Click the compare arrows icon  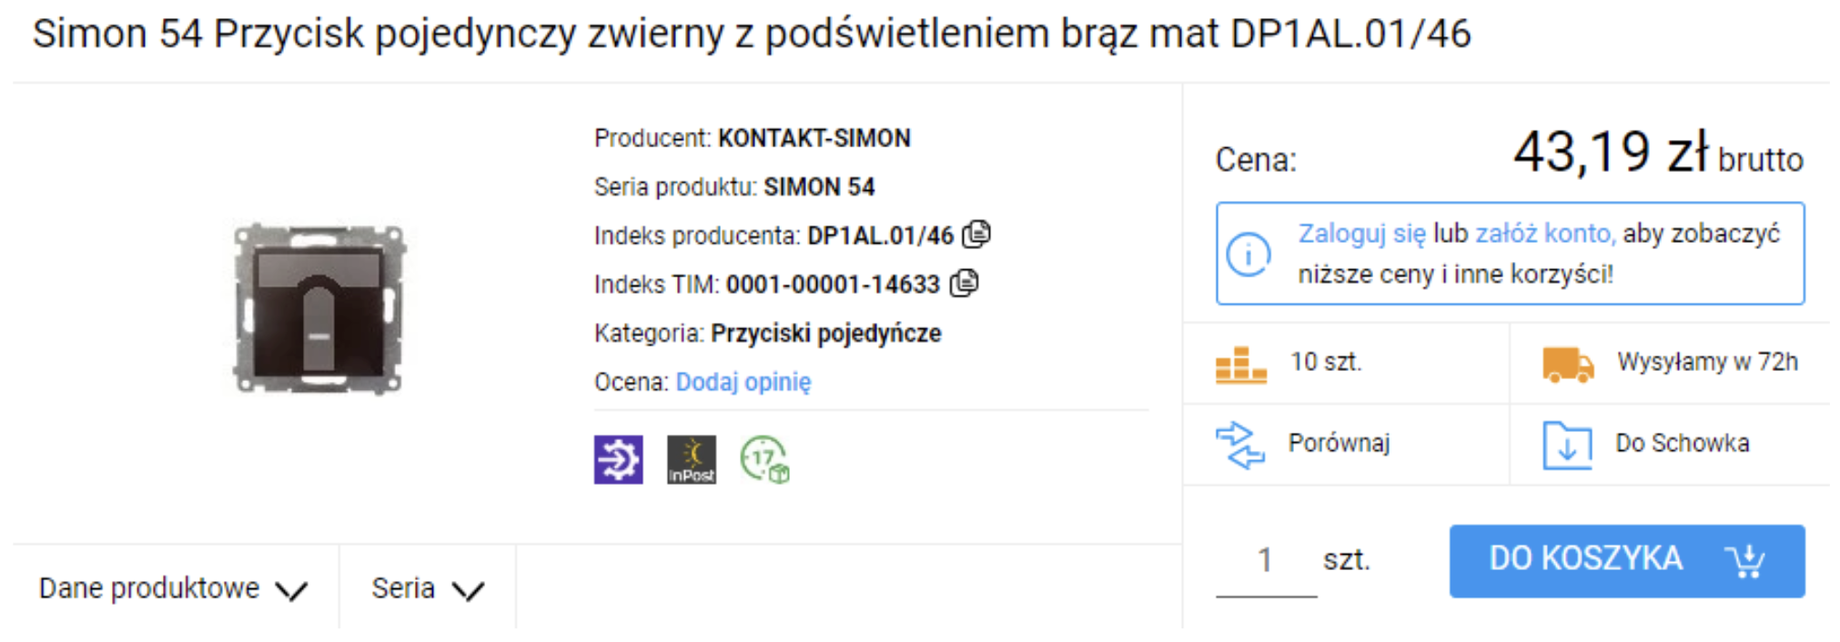coord(1240,445)
